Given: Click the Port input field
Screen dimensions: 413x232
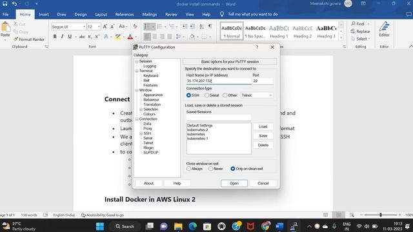Looking at the screenshot, I should pos(263,81).
